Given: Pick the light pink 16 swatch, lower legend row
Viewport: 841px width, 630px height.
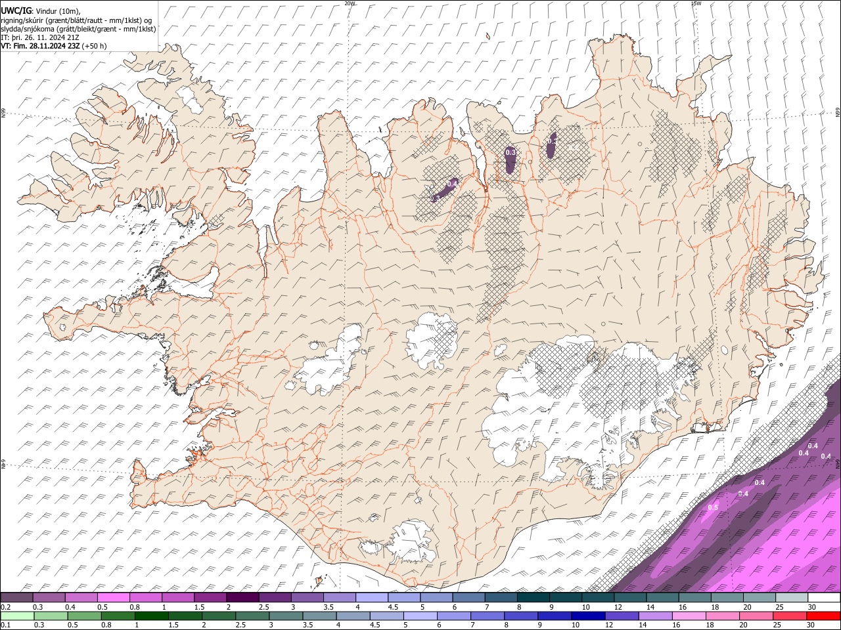Looking at the screenshot, I should click(x=689, y=616).
